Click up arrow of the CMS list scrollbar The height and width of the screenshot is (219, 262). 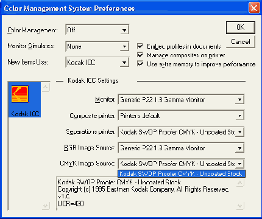click(46, 88)
